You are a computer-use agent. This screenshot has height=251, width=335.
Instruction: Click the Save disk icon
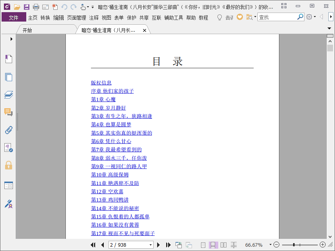(x=27, y=7)
